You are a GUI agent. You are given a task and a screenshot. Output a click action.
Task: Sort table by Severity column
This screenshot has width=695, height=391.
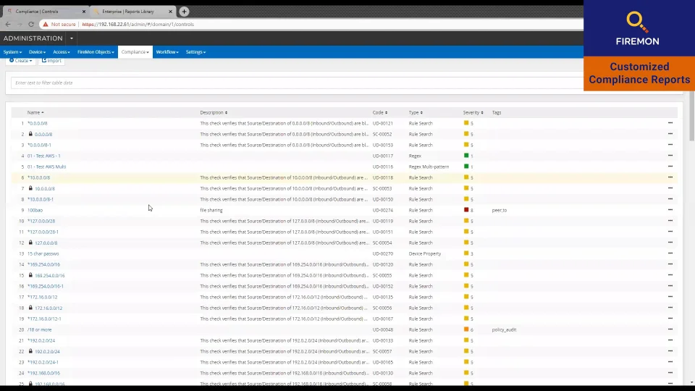[473, 113]
